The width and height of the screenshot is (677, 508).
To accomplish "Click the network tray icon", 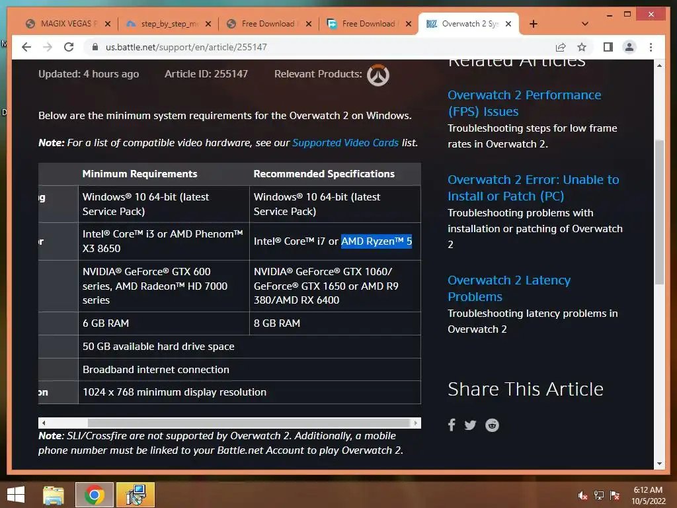I will [599, 495].
